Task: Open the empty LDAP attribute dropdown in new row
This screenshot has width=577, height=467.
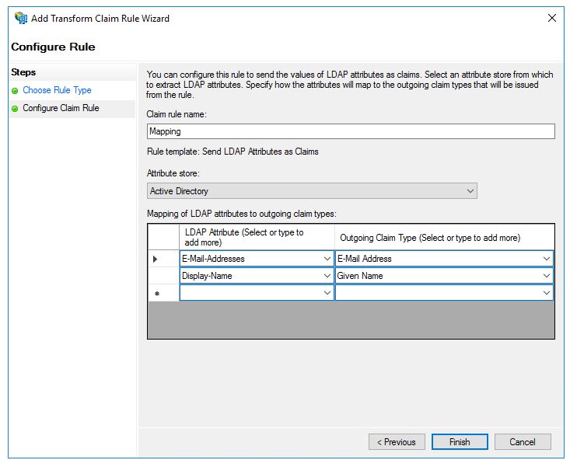Action: (327, 293)
